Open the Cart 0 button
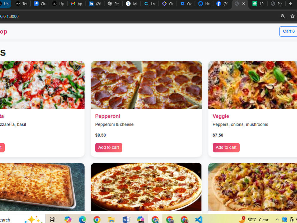 288,32
